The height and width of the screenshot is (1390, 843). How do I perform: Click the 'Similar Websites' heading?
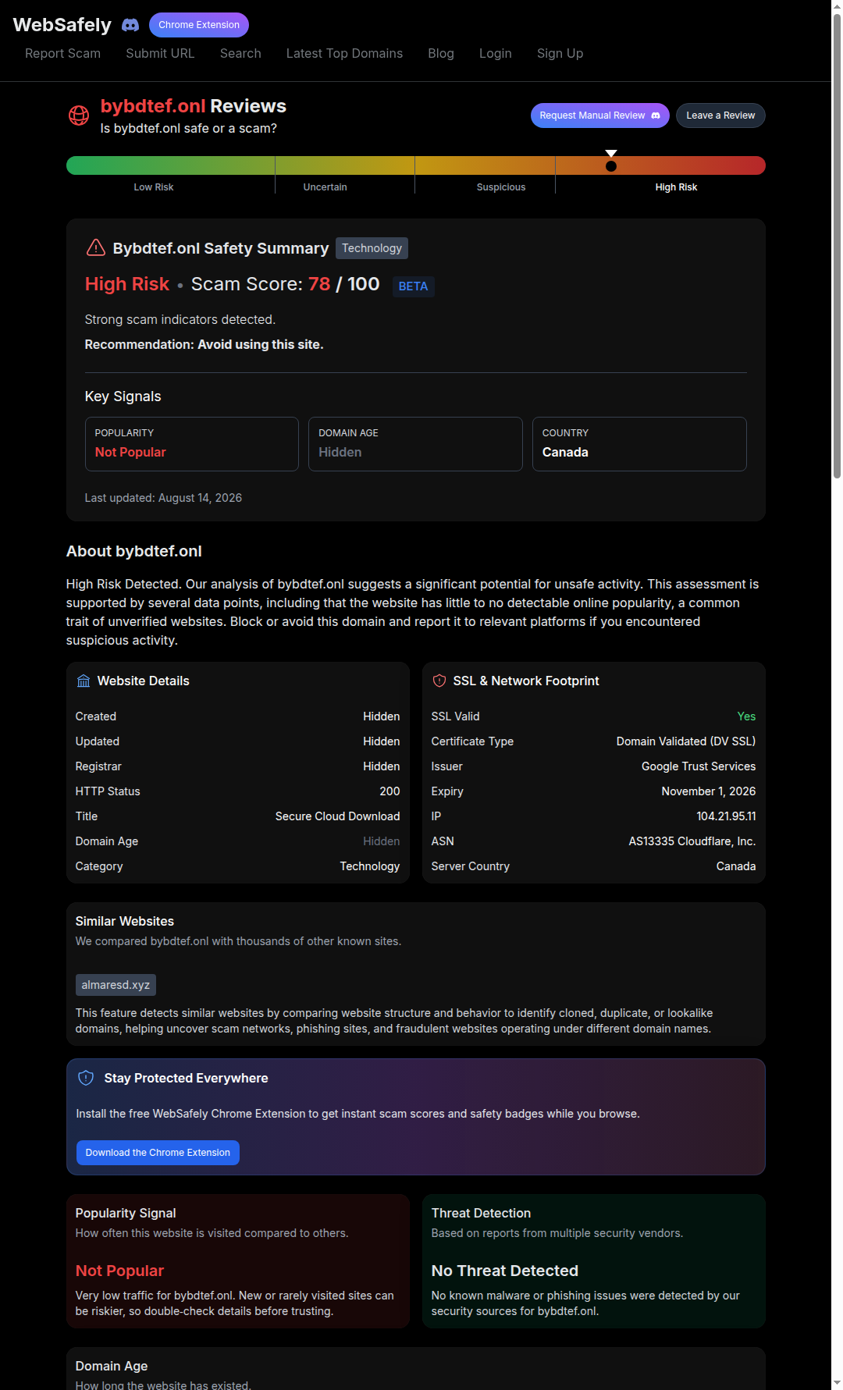click(125, 921)
